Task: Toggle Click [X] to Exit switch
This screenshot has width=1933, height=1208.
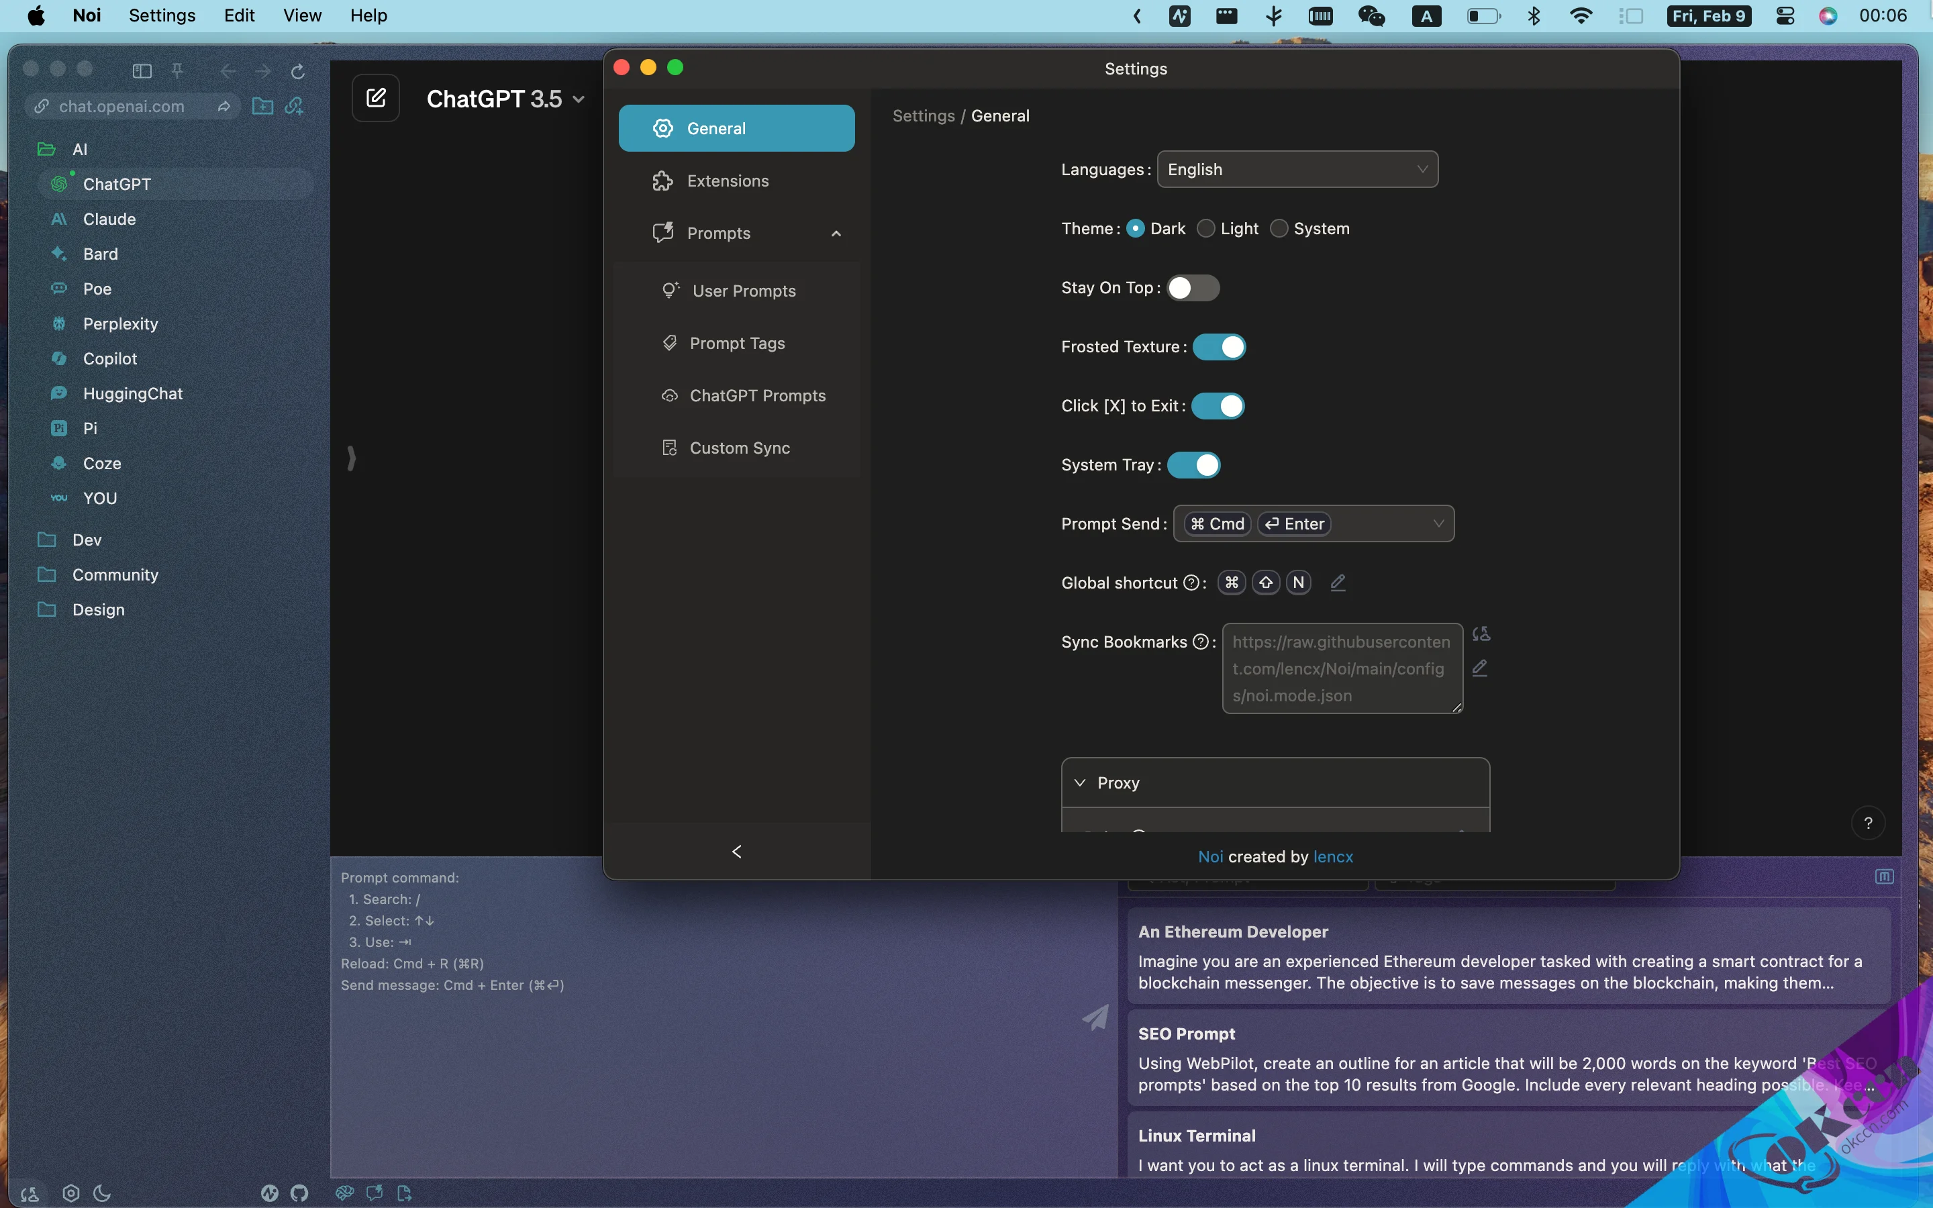Action: point(1218,406)
